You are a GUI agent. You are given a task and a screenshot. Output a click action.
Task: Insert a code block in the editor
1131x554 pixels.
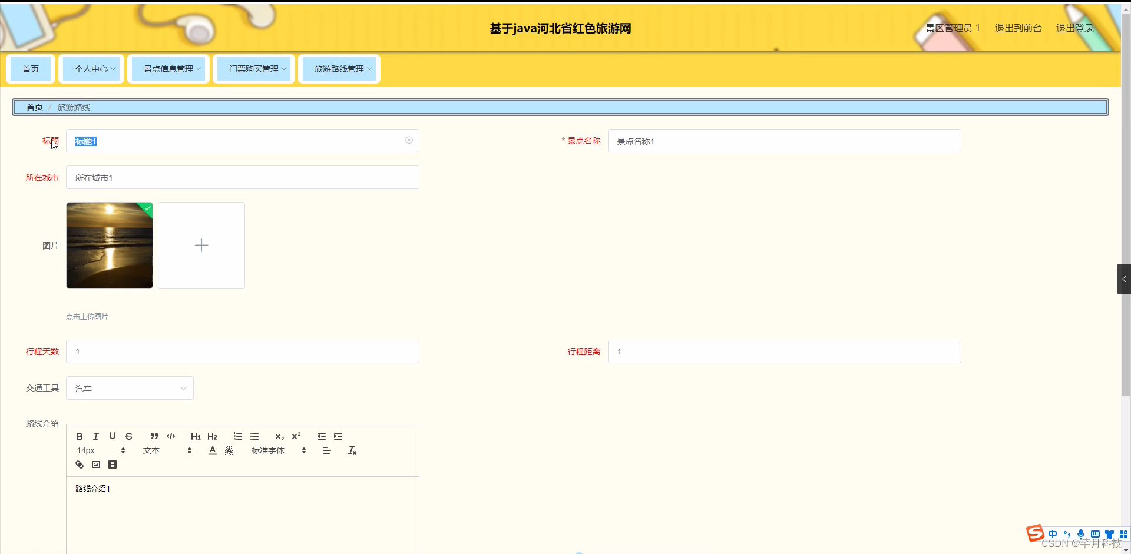coord(170,436)
